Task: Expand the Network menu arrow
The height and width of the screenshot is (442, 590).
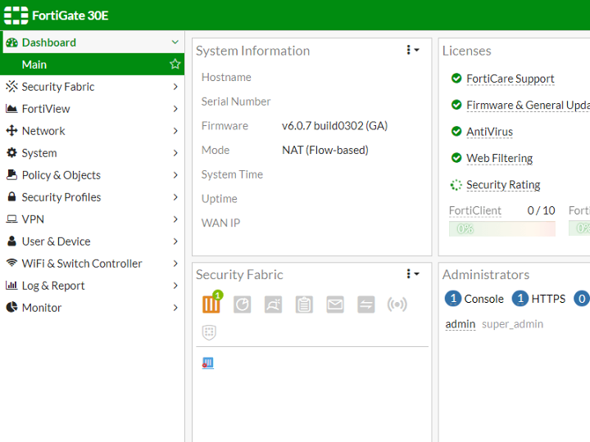Action: tap(175, 131)
